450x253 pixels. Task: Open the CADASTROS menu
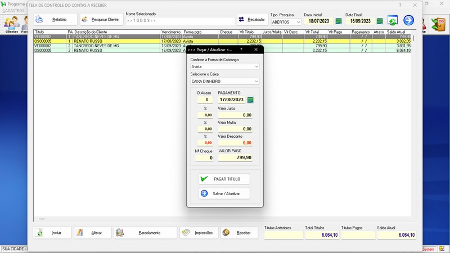point(13,11)
